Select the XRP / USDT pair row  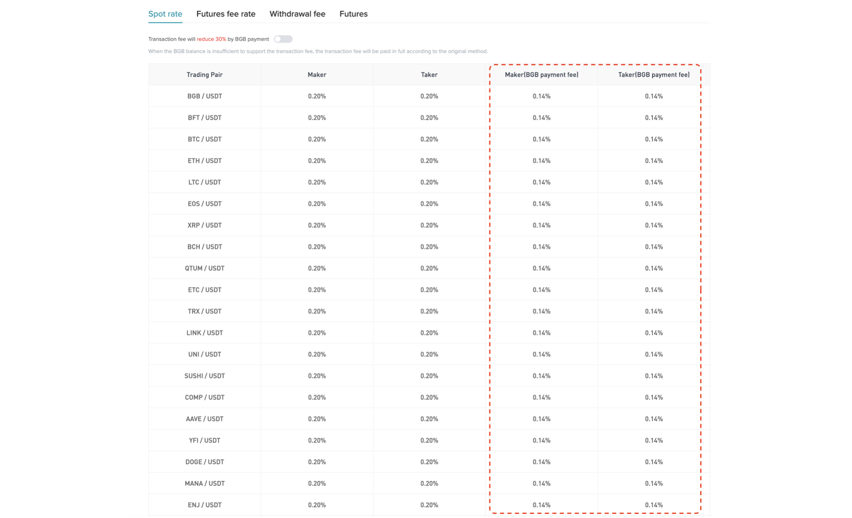pos(204,225)
